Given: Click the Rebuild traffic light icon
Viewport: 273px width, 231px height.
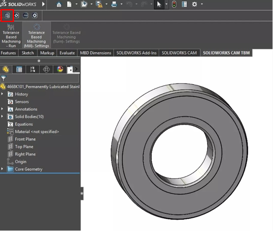Looking at the screenshot, I should pyautogui.click(x=174, y=5).
